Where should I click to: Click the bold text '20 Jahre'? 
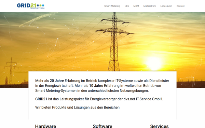(x=57, y=81)
